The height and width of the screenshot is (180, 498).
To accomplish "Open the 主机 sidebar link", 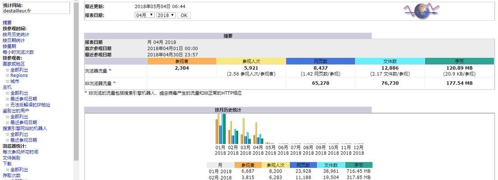I will pos(7,87).
